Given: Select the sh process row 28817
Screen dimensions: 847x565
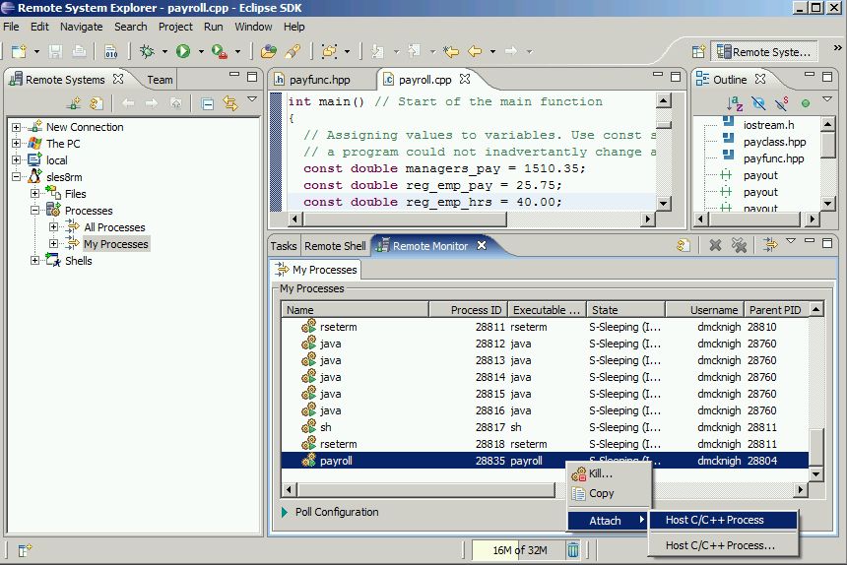Looking at the screenshot, I should click(545, 427).
